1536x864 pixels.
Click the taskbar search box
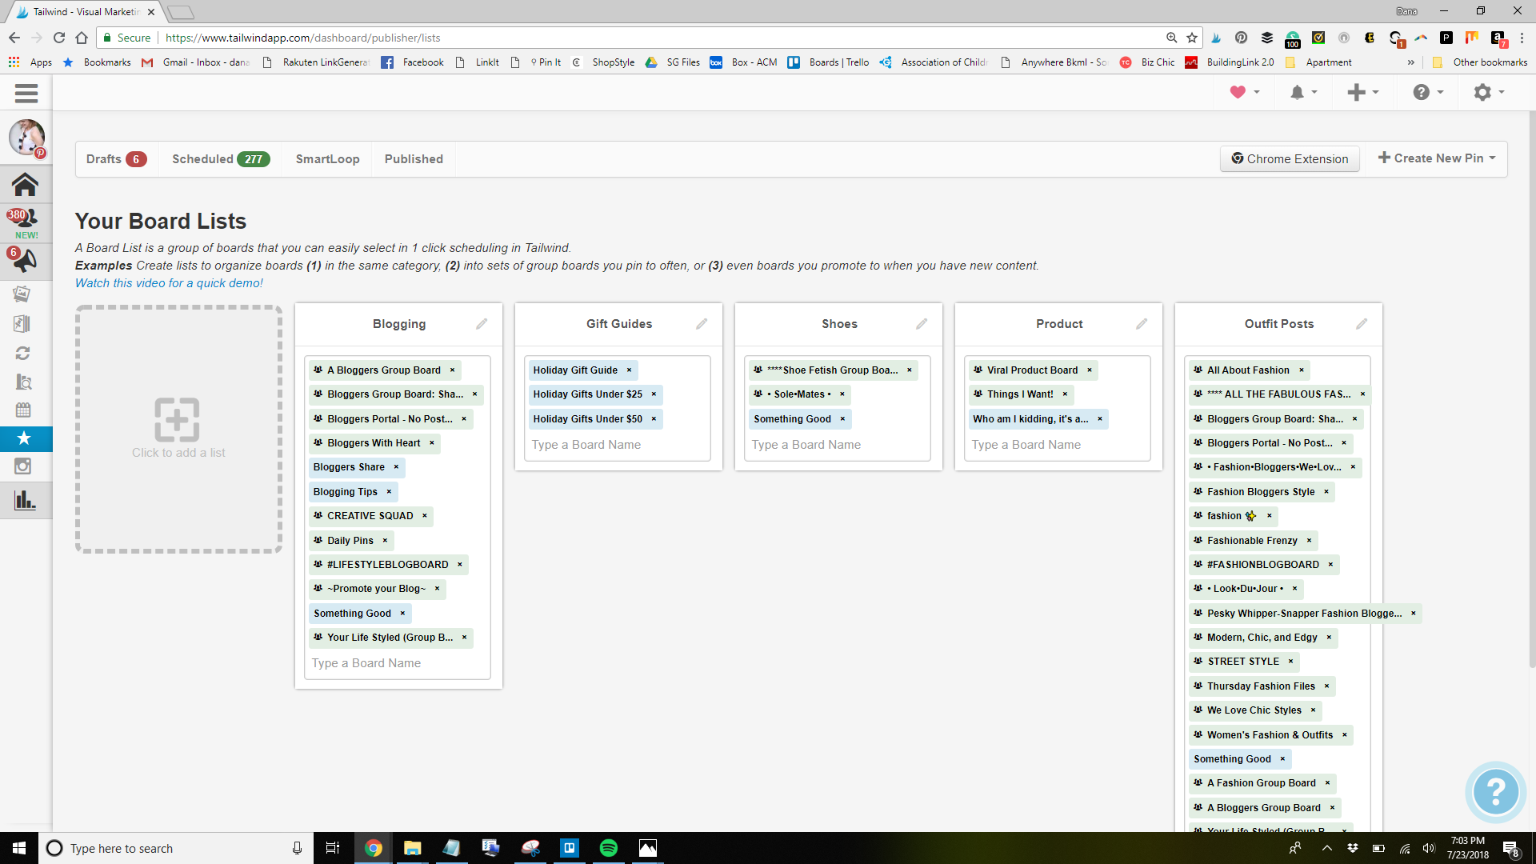pos(174,848)
